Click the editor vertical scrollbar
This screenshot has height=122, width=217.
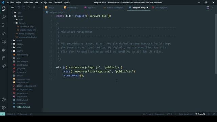click(x=216, y=44)
